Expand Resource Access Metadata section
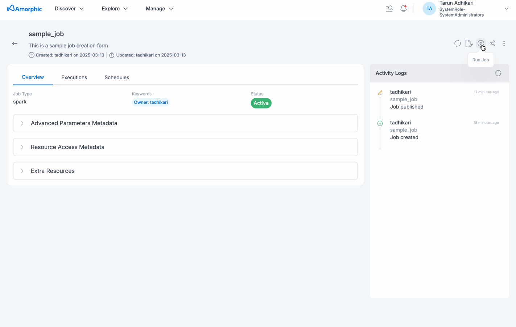 [x=185, y=147]
